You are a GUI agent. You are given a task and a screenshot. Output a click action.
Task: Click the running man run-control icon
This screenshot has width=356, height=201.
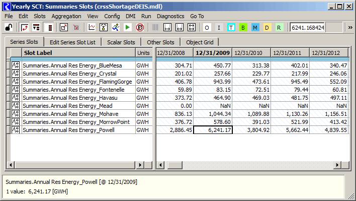[x=116, y=28]
